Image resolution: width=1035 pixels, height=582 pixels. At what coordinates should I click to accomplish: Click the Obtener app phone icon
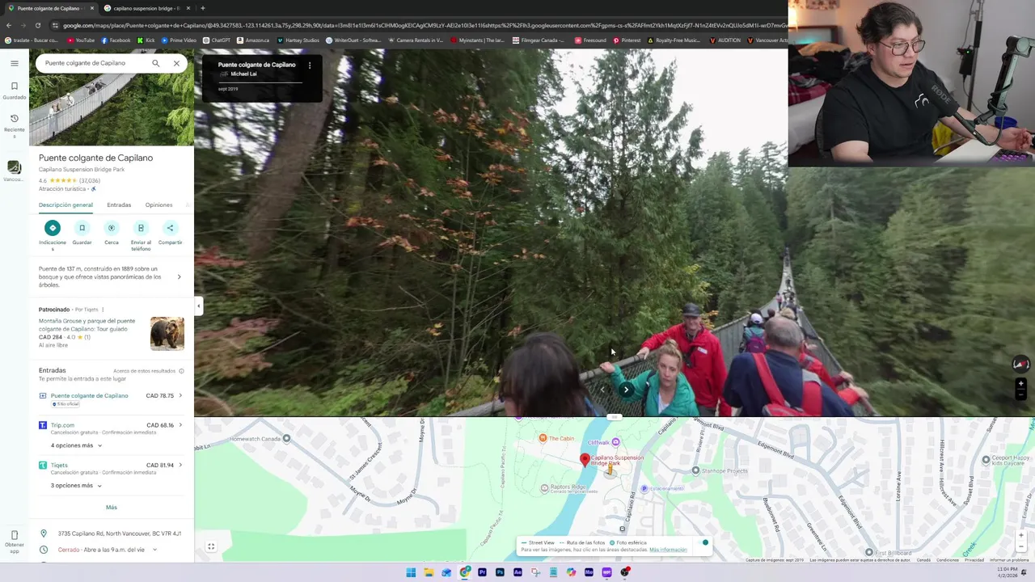[14, 536]
